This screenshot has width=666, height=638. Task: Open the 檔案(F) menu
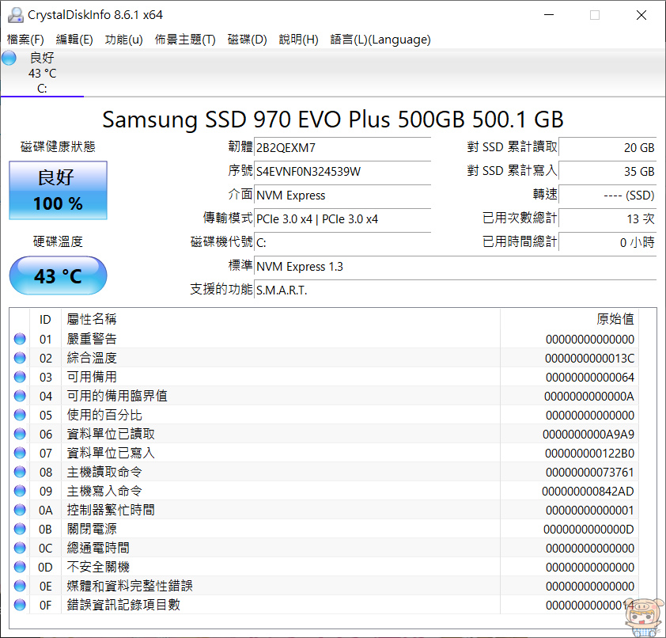point(26,40)
